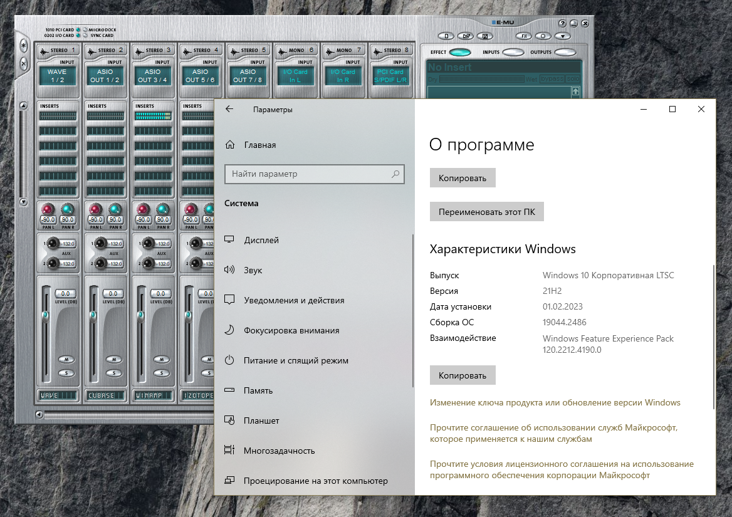
Task: Click the asterisk new strip button in E-MU
Action: click(x=24, y=46)
